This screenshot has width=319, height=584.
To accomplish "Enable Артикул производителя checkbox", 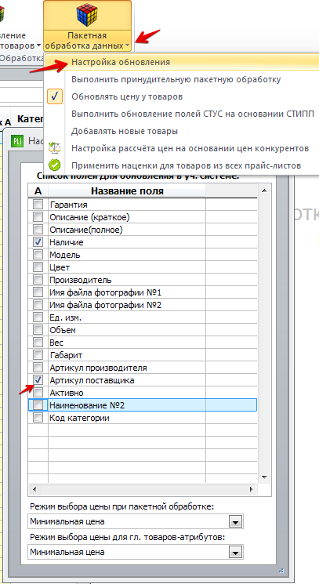I will click(38, 368).
